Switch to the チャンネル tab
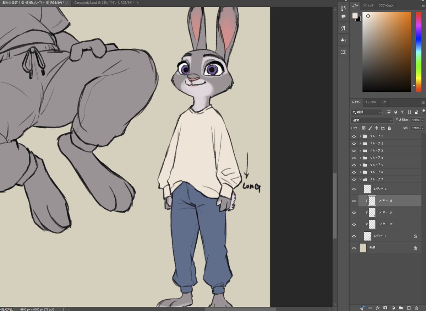Image resolution: width=426 pixels, height=311 pixels. (371, 102)
